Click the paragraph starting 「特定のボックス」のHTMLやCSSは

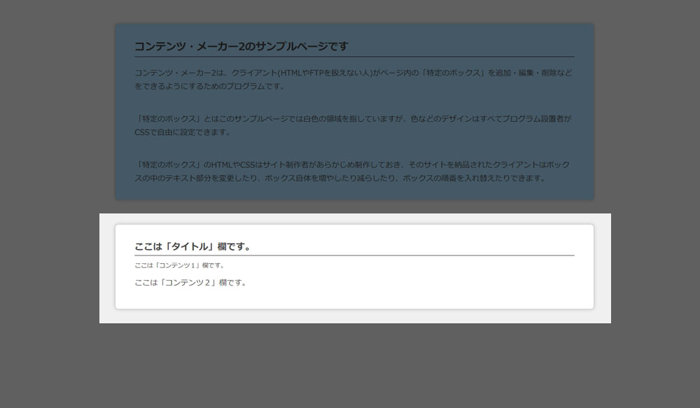(x=353, y=171)
